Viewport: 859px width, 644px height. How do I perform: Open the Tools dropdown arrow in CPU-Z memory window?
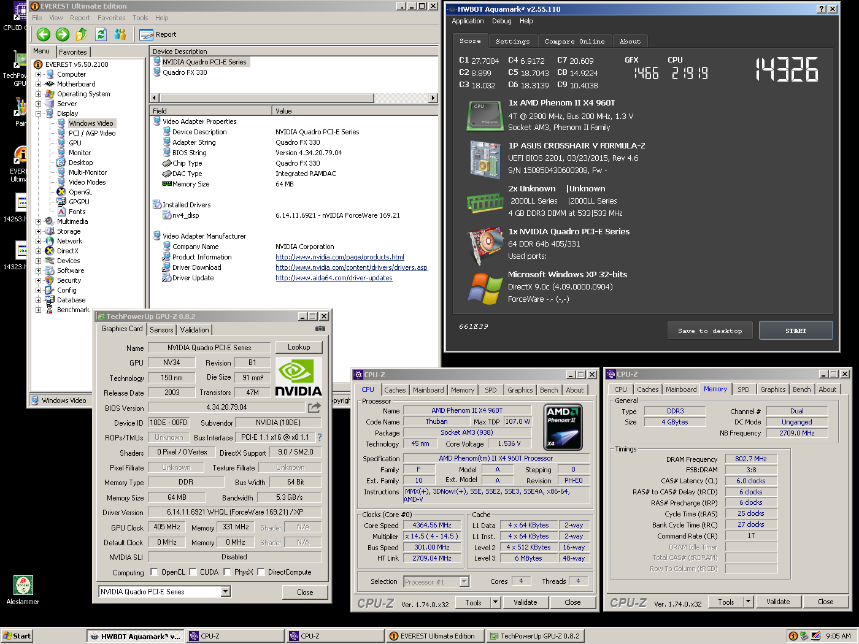748,602
